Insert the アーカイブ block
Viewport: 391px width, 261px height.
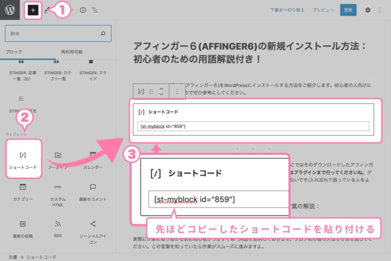tap(58, 160)
